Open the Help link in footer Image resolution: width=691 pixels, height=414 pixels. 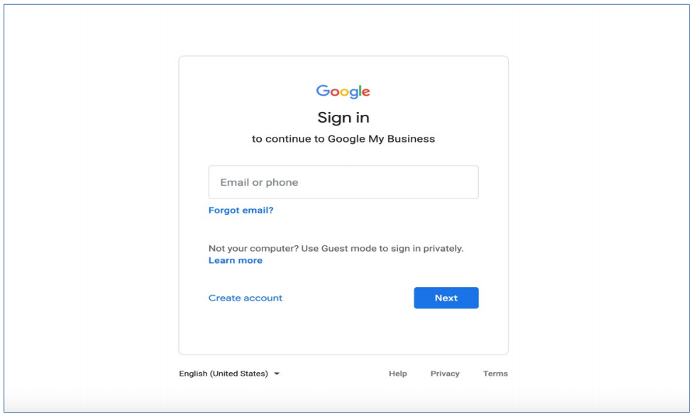398,374
